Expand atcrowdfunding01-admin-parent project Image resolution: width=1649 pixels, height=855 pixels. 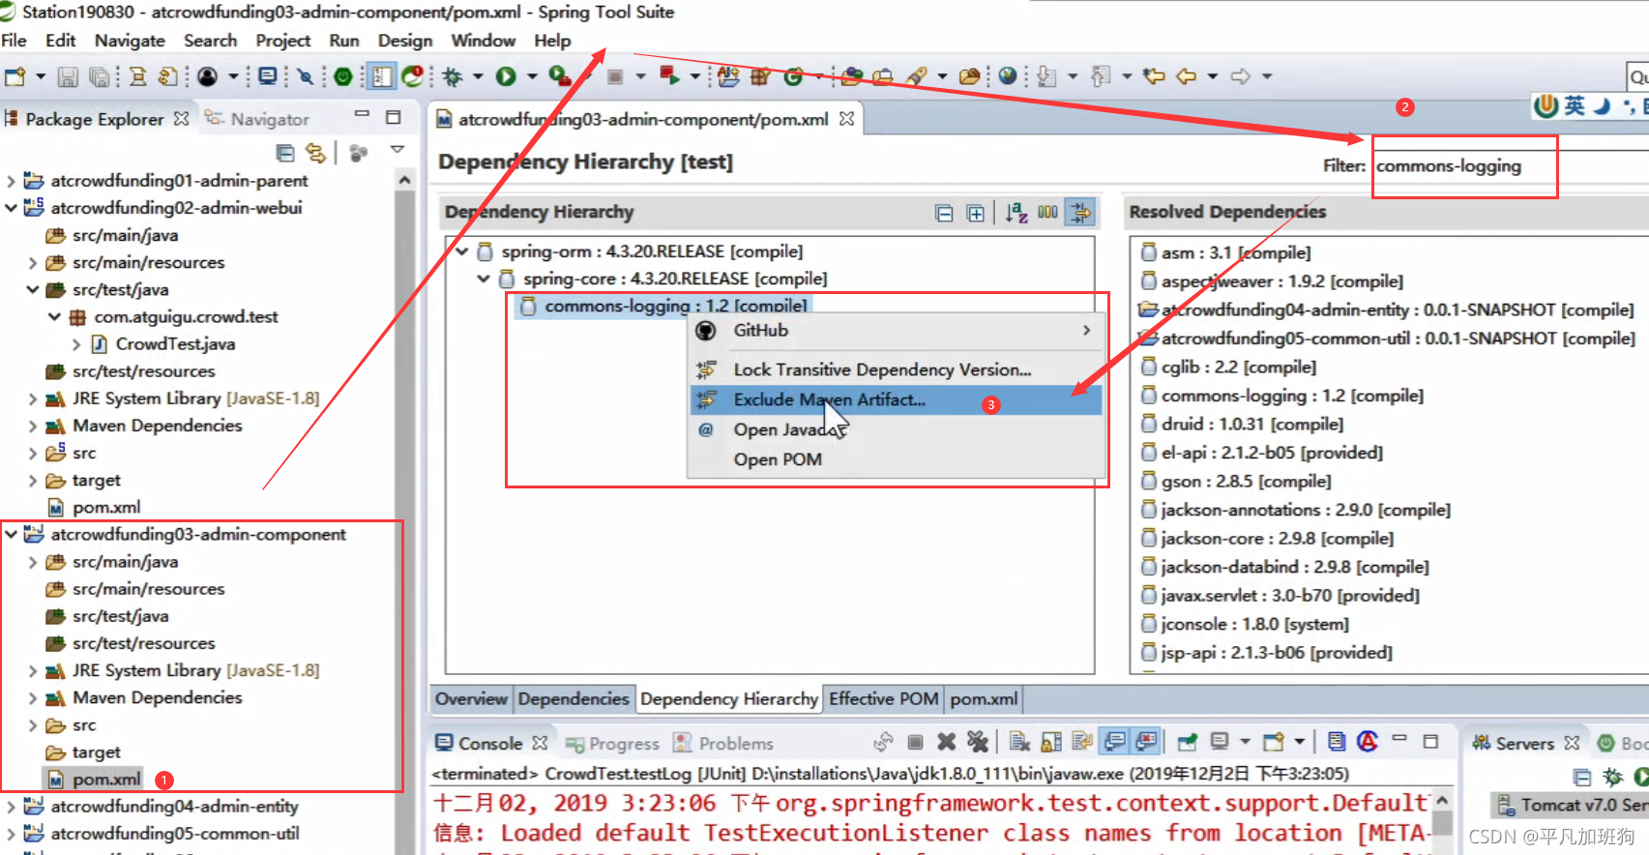click(11, 181)
